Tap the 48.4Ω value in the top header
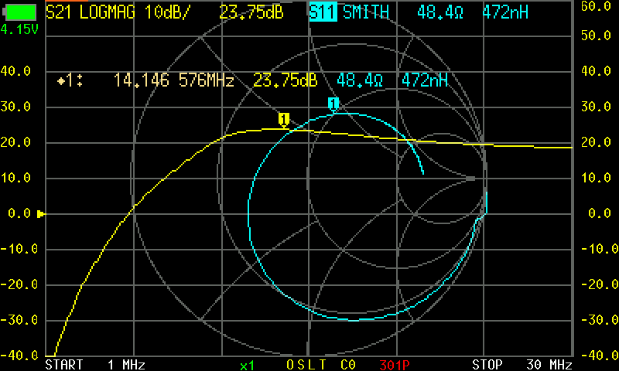 tap(440, 12)
